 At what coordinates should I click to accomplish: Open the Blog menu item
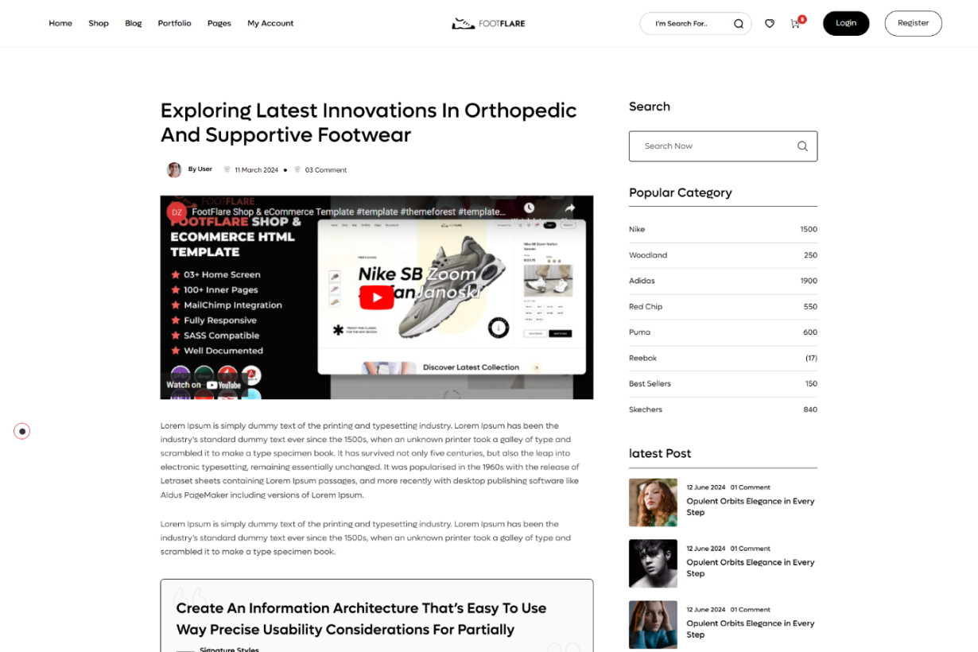(x=134, y=23)
